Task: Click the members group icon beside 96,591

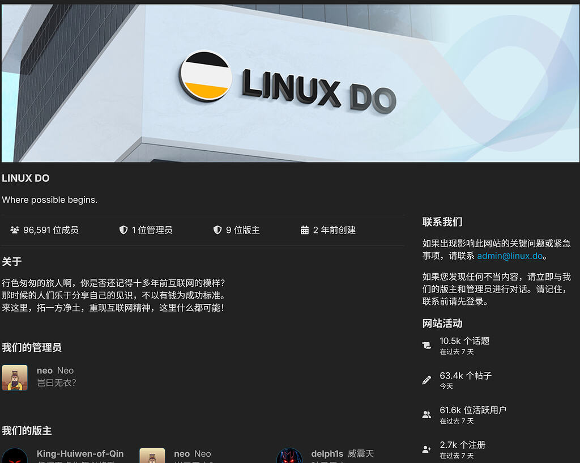Action: click(15, 230)
